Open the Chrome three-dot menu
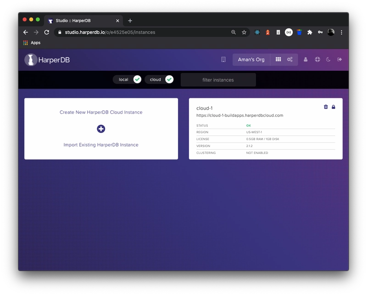 tap(341, 32)
